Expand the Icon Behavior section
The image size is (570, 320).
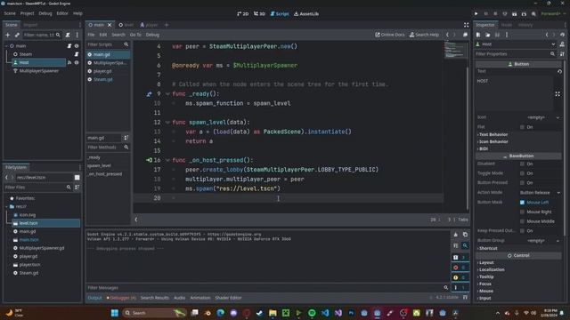click(493, 142)
